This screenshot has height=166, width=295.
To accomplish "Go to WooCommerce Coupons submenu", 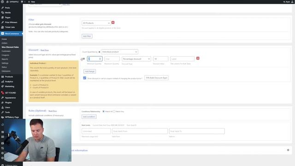I will click(6, 55).
